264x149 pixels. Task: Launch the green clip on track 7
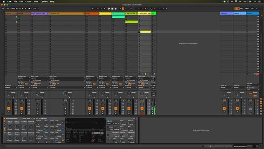pos(113,17)
